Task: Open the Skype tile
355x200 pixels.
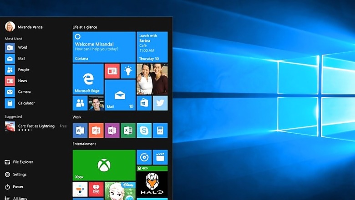Action: click(144, 130)
